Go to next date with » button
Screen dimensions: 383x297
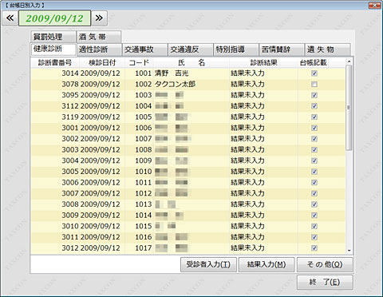coord(99,18)
